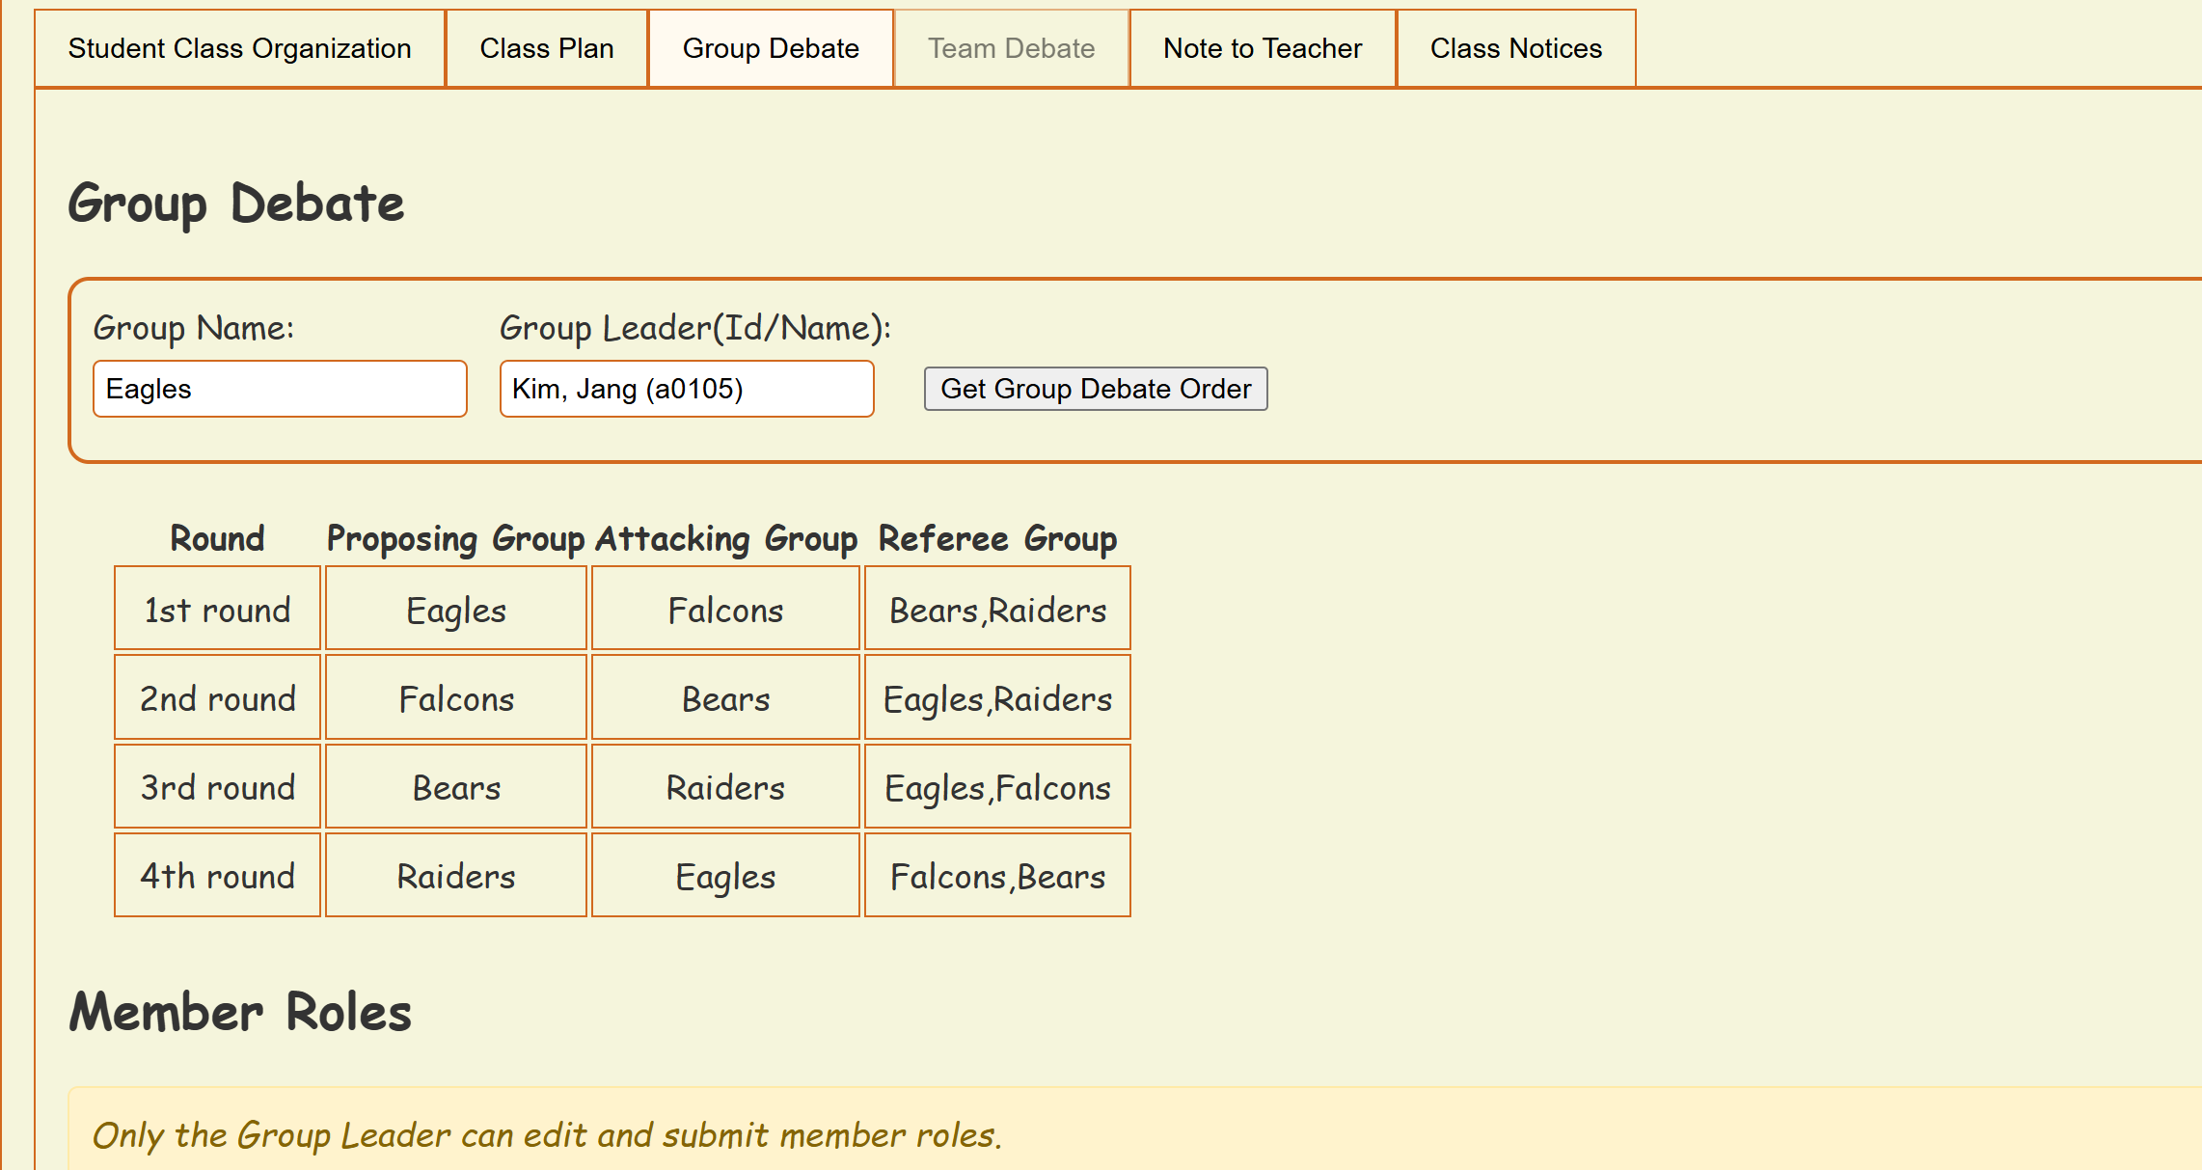The width and height of the screenshot is (2202, 1170).
Task: Select the Group Debate tab
Action: tap(771, 48)
